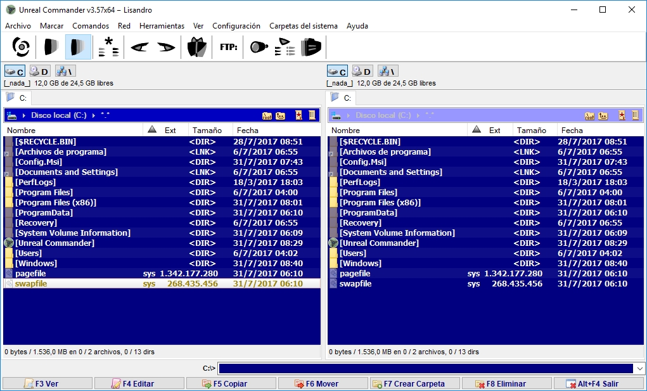The width and height of the screenshot is (647, 391).
Task: Open the Herramientas menu
Action: 162,26
